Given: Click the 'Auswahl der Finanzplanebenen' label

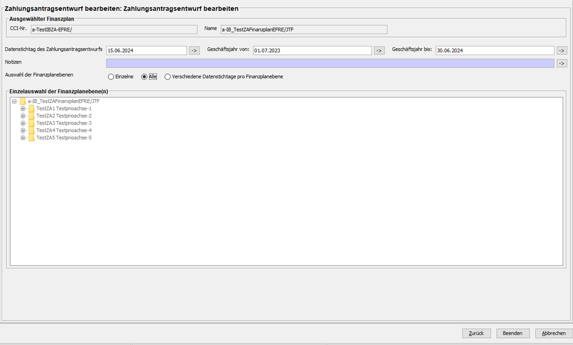Looking at the screenshot, I should click(x=39, y=75).
